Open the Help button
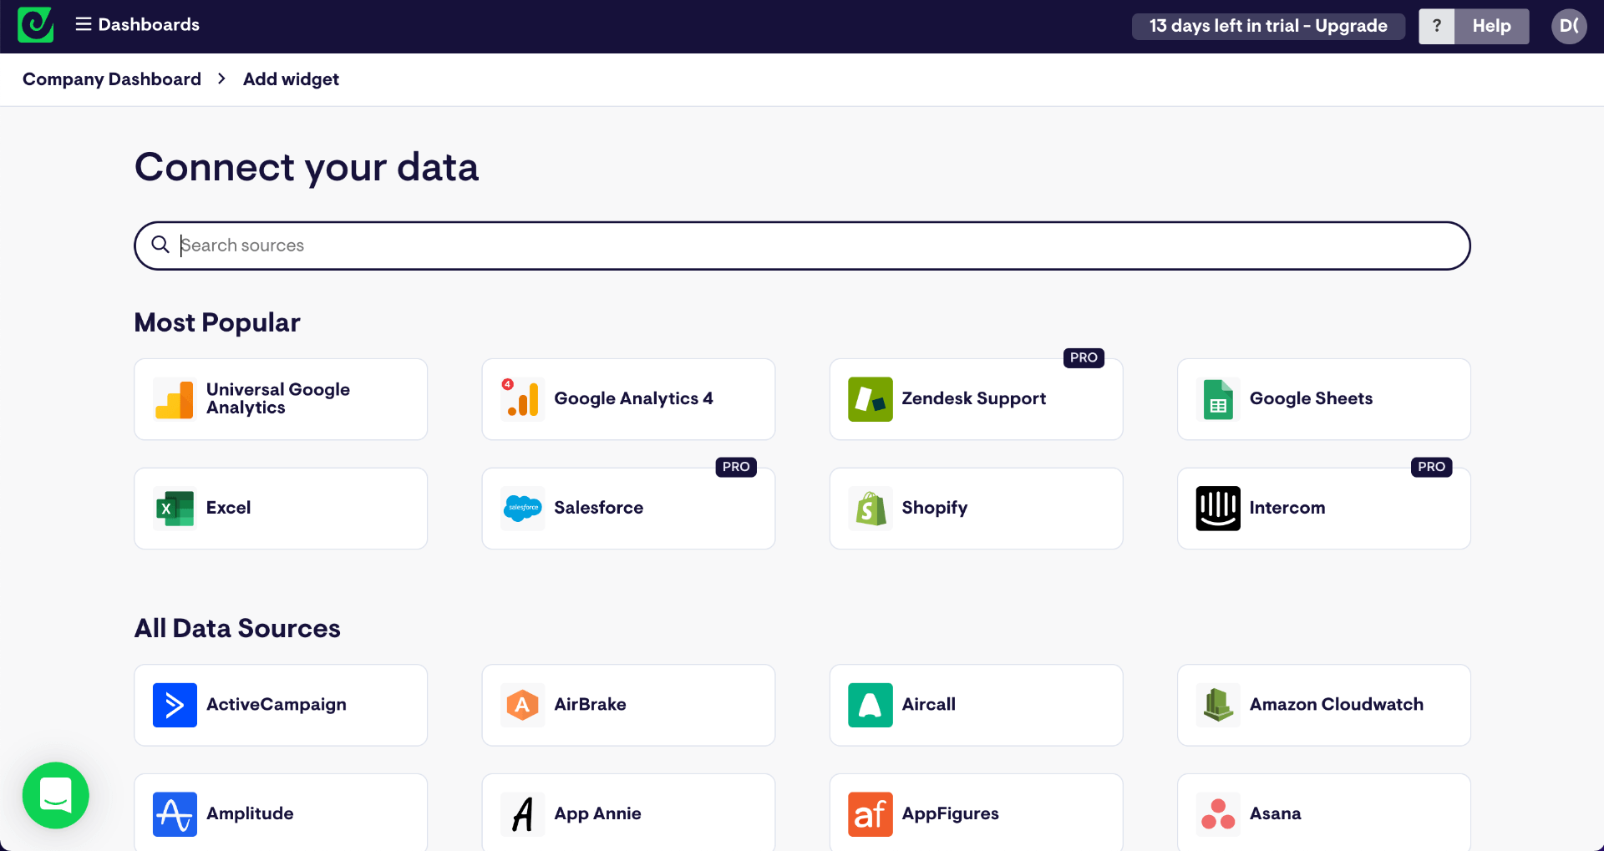The height and width of the screenshot is (851, 1604). click(1491, 26)
